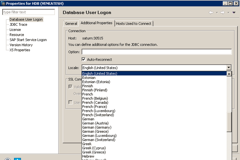This screenshot has height=160, width=240.
Task: Select JDBC Trace in the tree
Action: 18,24
